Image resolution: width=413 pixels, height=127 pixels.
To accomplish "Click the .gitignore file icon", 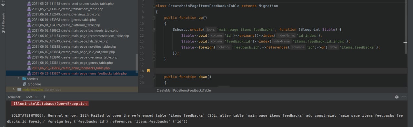I will tap(24, 84).
